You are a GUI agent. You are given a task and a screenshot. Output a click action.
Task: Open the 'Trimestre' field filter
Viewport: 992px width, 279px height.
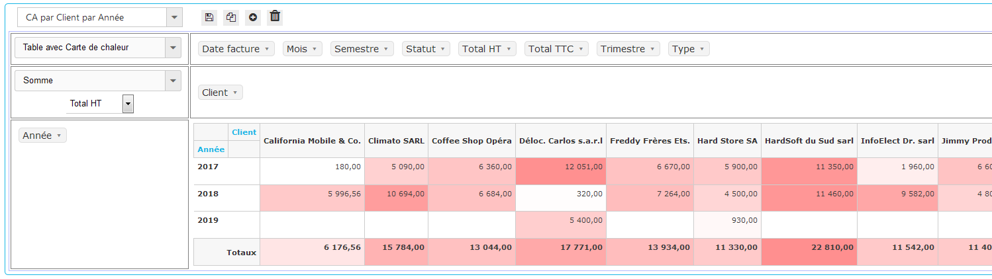point(652,49)
